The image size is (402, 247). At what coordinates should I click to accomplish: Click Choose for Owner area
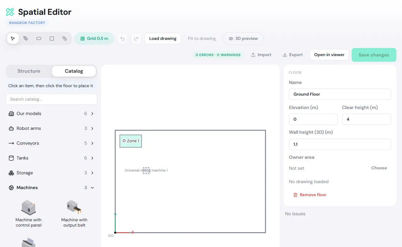pyautogui.click(x=379, y=168)
